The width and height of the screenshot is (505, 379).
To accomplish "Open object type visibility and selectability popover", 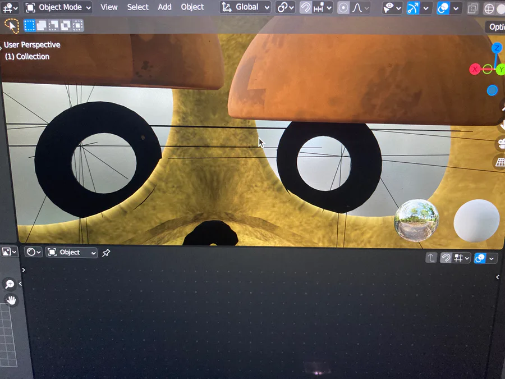I will (392, 8).
